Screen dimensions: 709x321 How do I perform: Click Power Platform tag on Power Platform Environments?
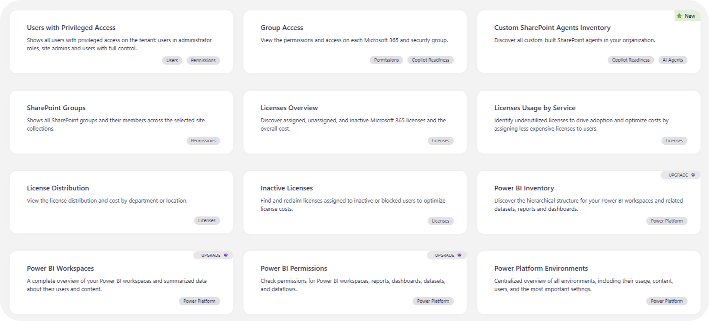point(667,301)
